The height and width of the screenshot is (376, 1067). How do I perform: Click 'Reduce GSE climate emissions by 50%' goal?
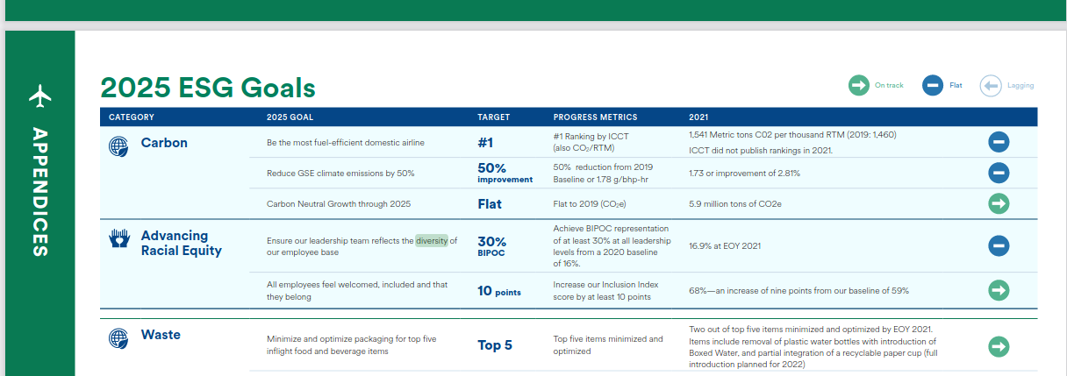340,174
